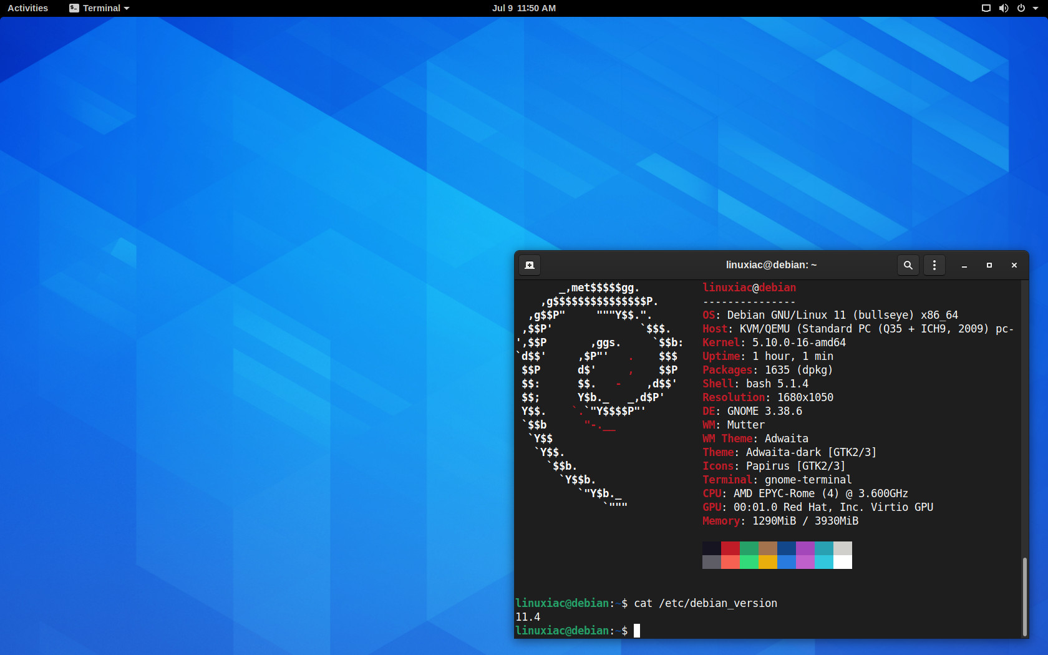Click the display icon in the system tray
Image resolution: width=1048 pixels, height=655 pixels.
(x=986, y=8)
